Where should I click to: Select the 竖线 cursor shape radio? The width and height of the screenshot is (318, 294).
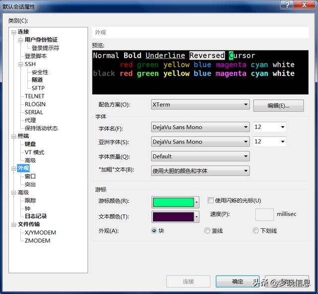coord(207,231)
